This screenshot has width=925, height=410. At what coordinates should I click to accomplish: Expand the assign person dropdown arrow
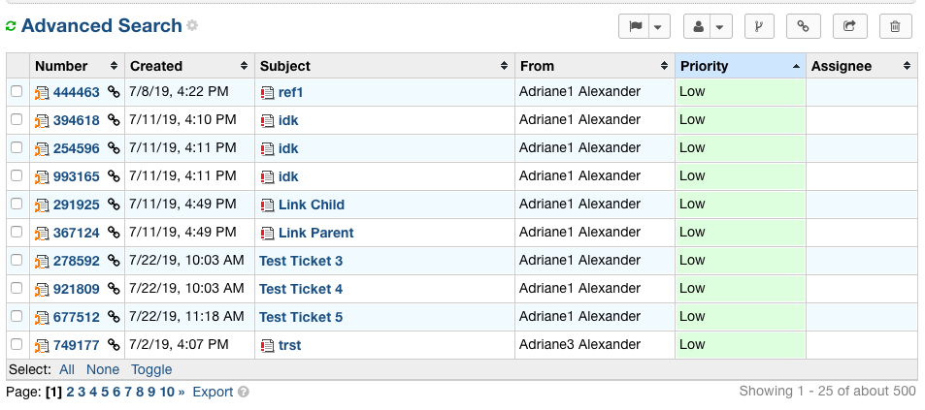point(720,27)
